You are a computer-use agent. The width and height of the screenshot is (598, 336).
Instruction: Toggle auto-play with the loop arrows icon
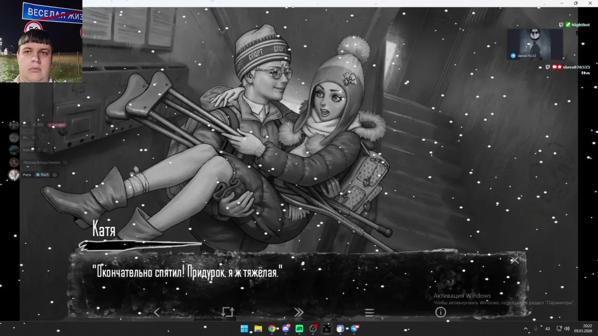click(228, 312)
